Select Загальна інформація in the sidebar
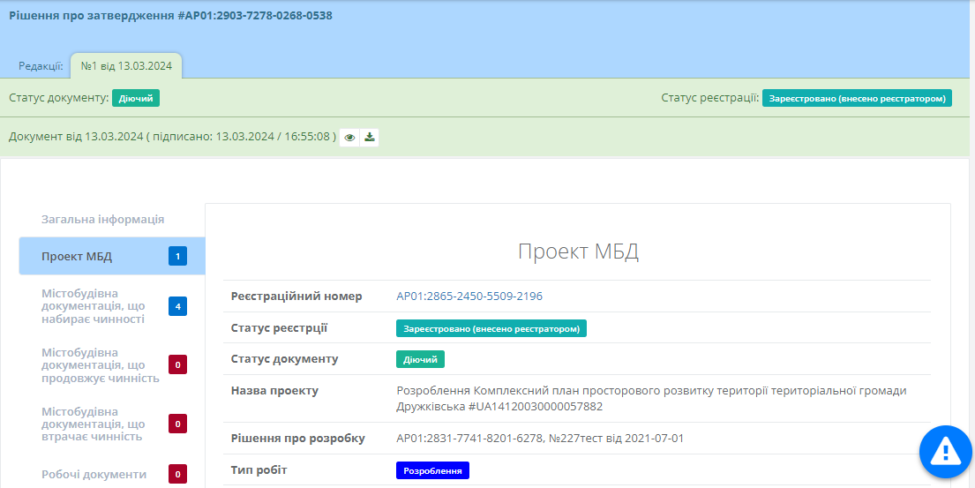975x488 pixels. [x=102, y=219]
